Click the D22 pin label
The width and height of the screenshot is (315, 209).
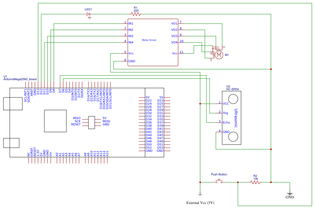(149, 101)
